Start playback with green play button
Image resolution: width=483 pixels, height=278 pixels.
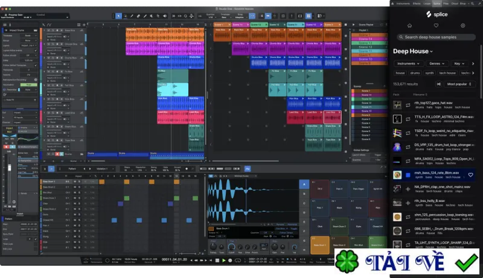pyautogui.click(x=223, y=260)
